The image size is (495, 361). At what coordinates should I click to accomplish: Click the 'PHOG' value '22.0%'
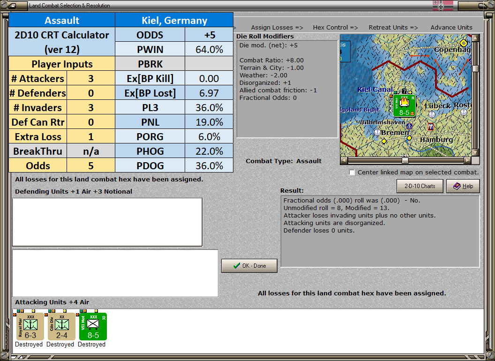(209, 151)
